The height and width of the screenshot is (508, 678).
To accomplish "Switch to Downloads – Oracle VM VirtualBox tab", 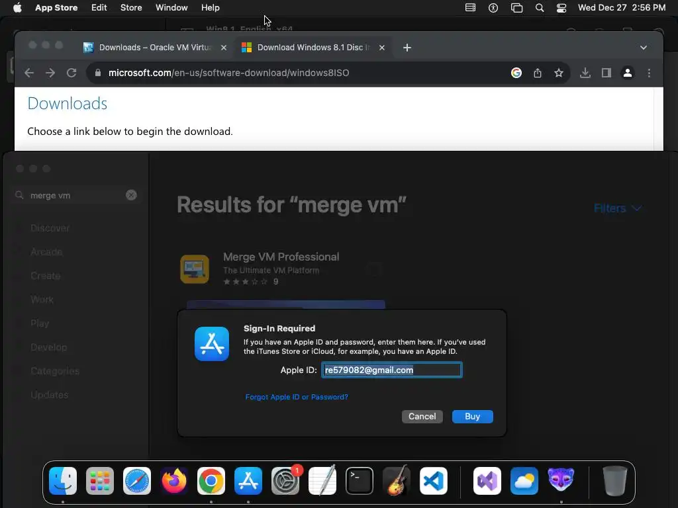I will pos(154,48).
